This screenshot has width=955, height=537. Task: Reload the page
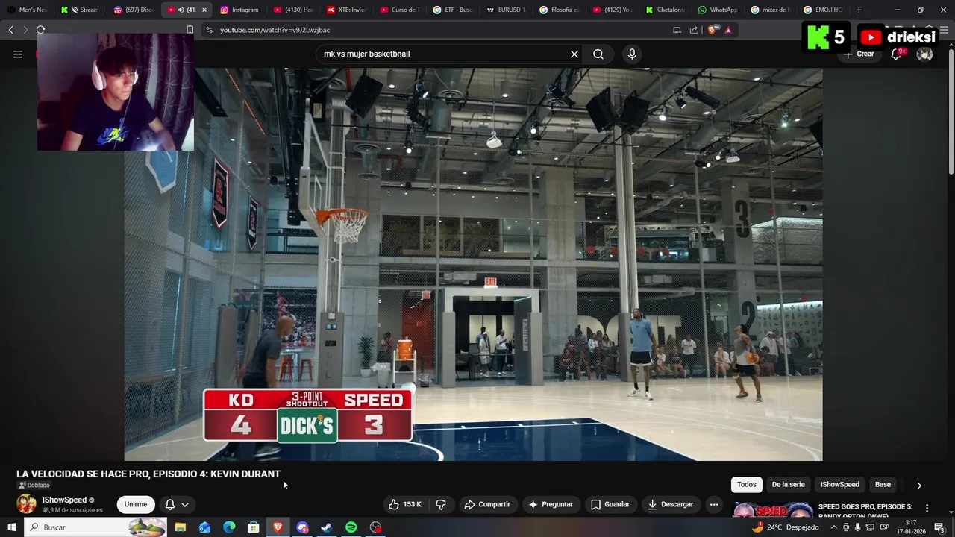[x=40, y=30]
